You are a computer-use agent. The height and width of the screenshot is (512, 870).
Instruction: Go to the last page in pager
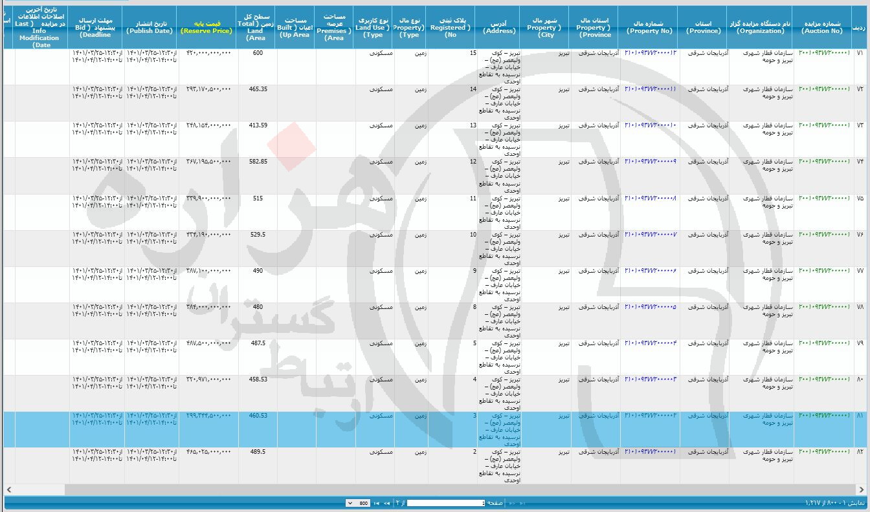(x=377, y=503)
